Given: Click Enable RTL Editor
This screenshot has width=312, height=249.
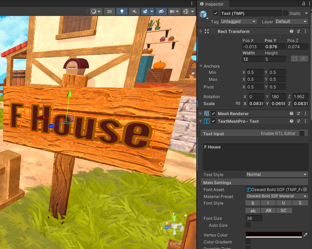Looking at the screenshot, I should tap(302, 133).
